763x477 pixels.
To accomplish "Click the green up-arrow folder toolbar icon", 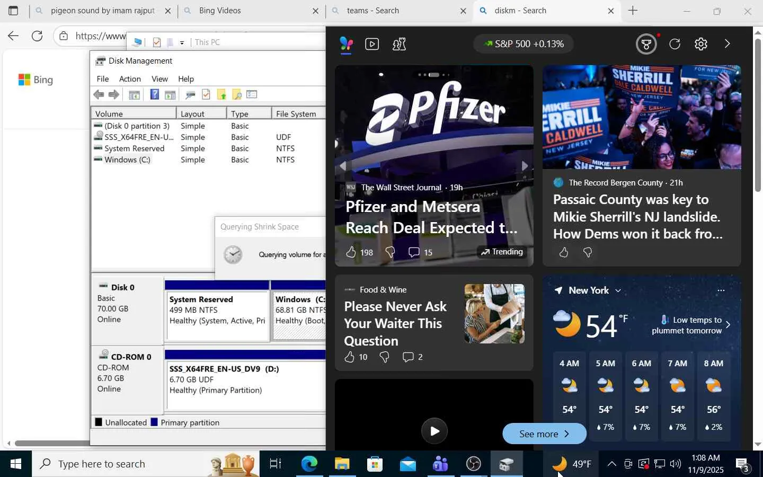I will click(221, 94).
